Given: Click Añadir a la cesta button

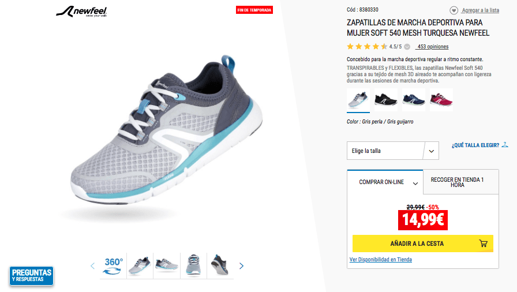Looking at the screenshot, I should coord(423,244).
